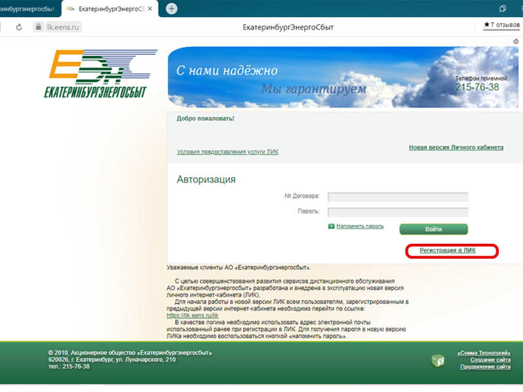This screenshot has height=392, width=523.
Task: Click the footer text тел.: 215-76-38
Action: (69, 367)
